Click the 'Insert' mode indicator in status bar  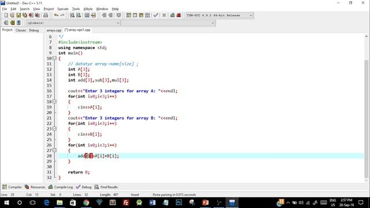pyautogui.click(x=135, y=195)
